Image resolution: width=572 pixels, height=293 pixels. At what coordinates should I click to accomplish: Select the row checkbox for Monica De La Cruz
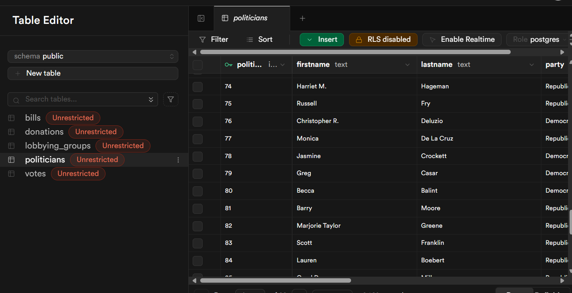pyautogui.click(x=198, y=139)
